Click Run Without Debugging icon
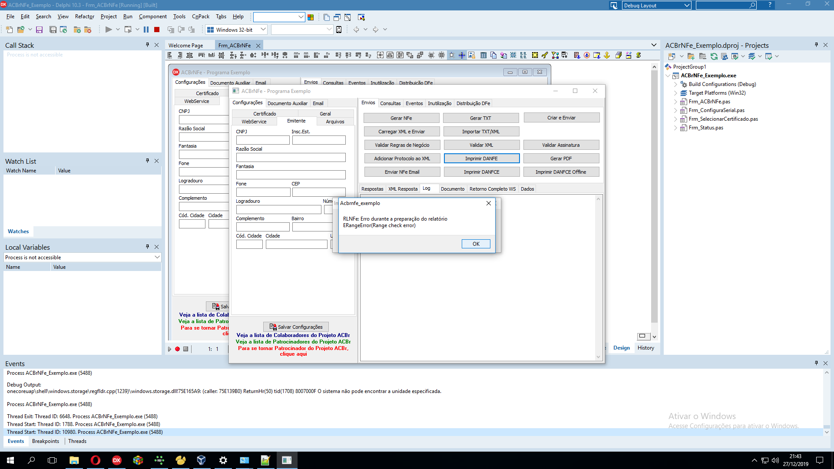Screen dimensions: 834x469 (x=128, y=30)
